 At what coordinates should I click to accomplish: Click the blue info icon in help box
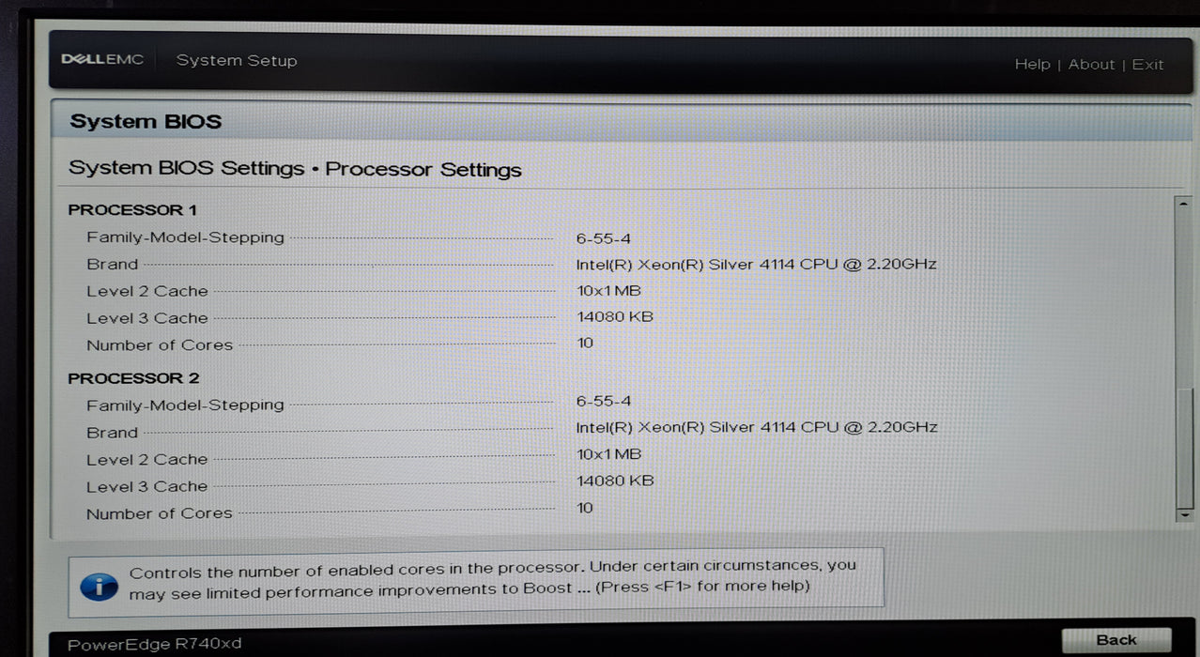pyautogui.click(x=99, y=588)
